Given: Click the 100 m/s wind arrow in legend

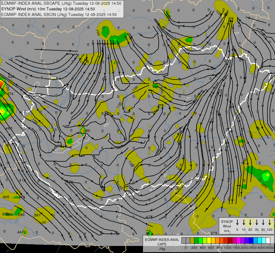Looking at the screenshot, I should click(x=270, y=222).
